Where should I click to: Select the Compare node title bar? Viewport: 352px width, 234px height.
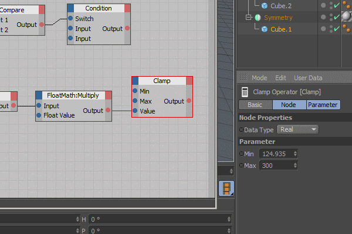point(19,10)
